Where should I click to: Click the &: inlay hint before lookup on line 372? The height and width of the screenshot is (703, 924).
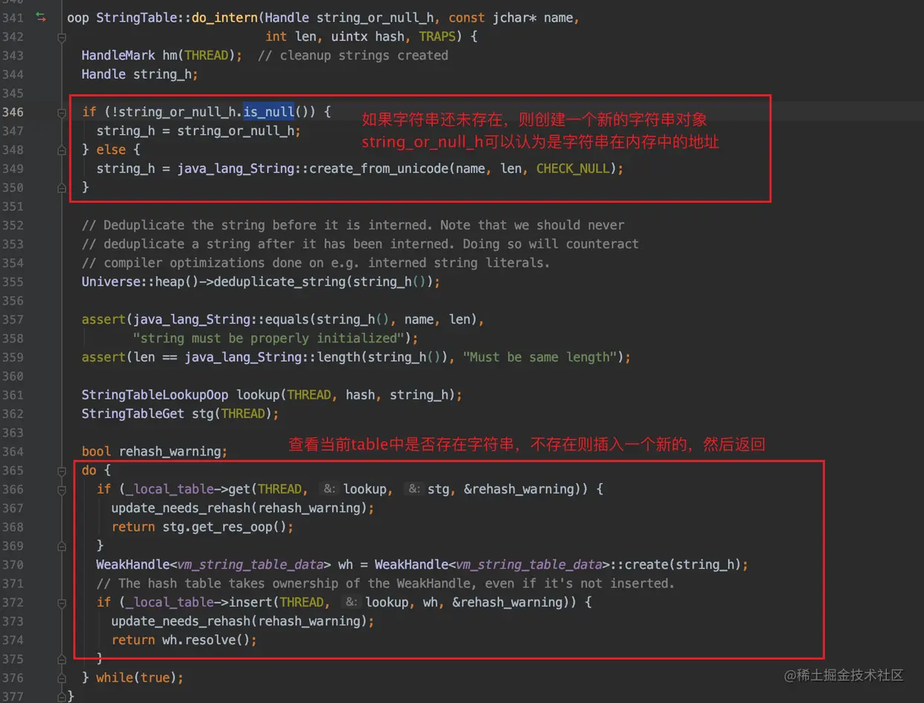[x=351, y=602]
